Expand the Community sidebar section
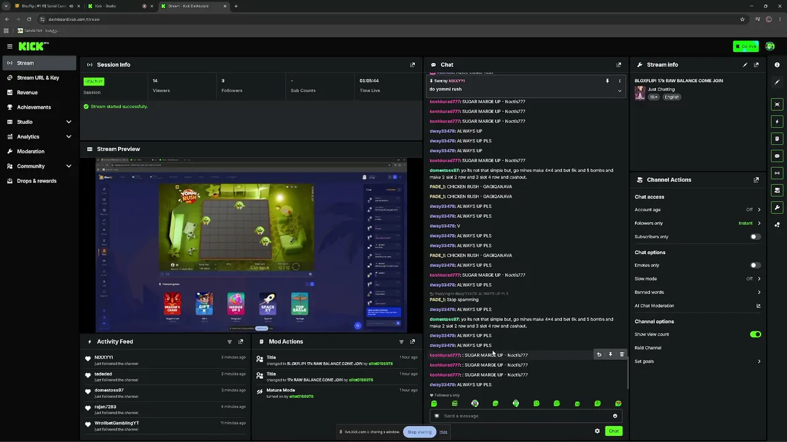787x442 pixels. coord(69,166)
